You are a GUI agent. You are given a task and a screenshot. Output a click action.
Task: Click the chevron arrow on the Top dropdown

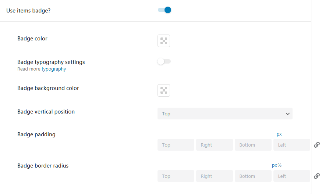(x=288, y=114)
